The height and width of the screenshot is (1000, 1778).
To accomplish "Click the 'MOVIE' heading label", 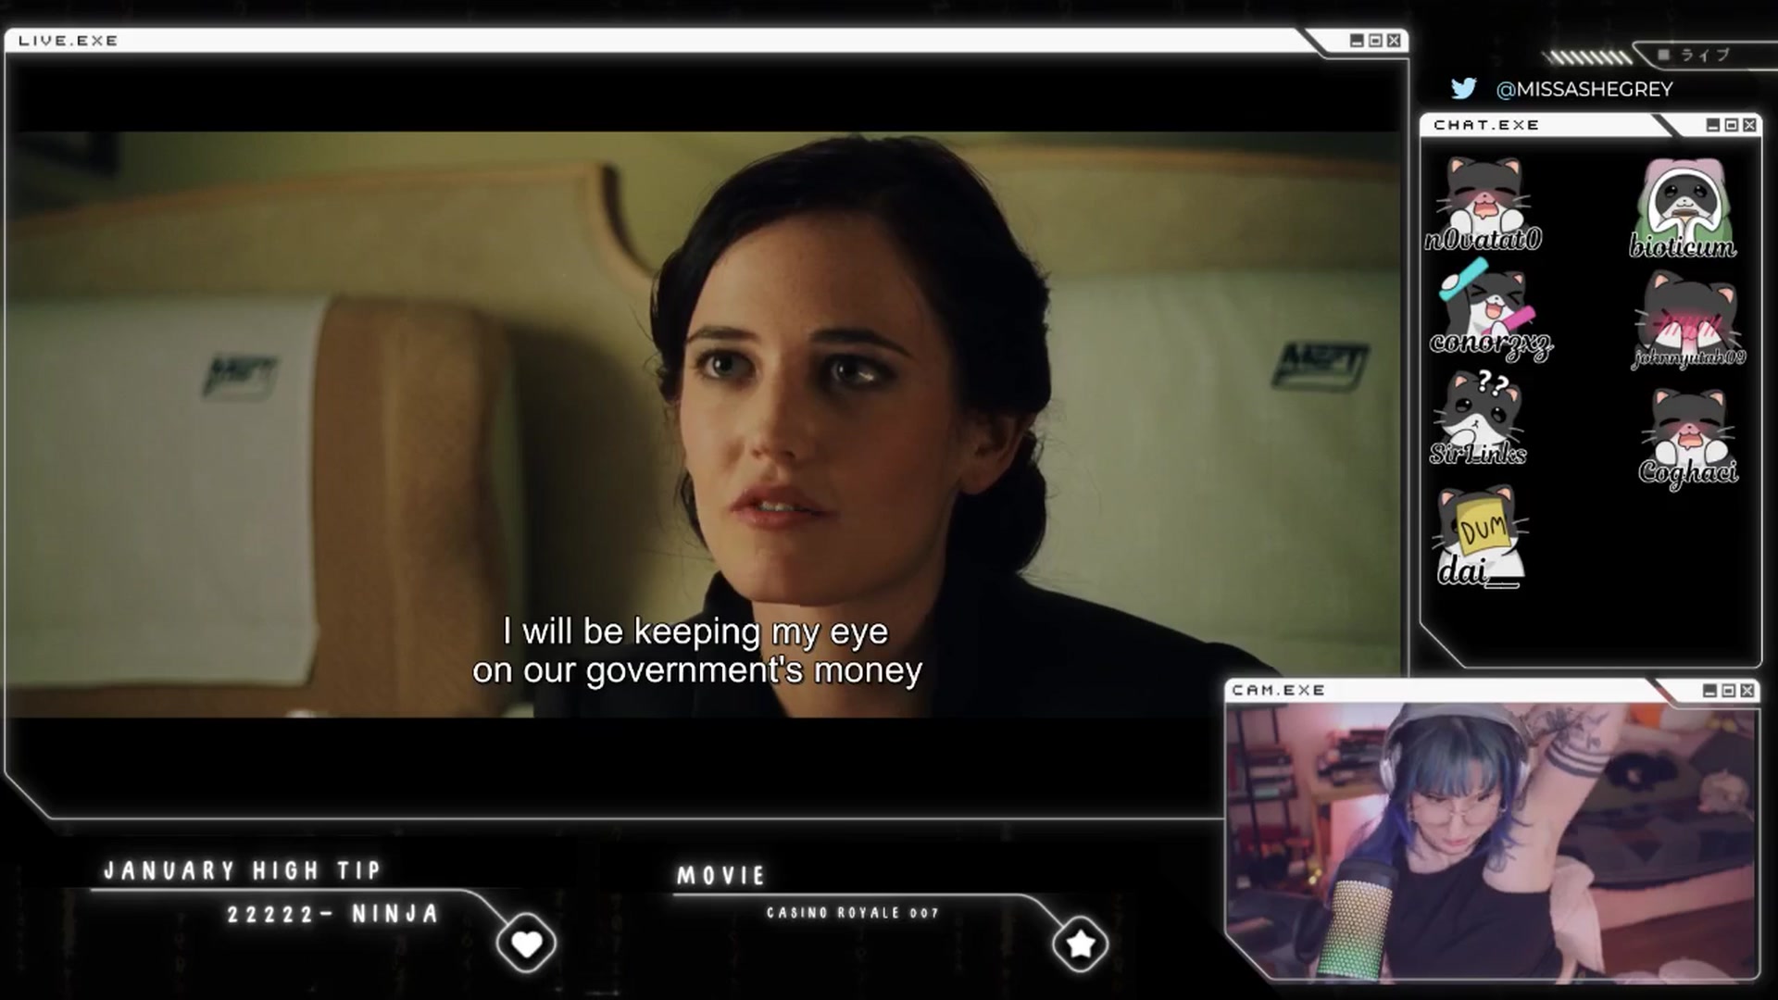I will click(721, 875).
